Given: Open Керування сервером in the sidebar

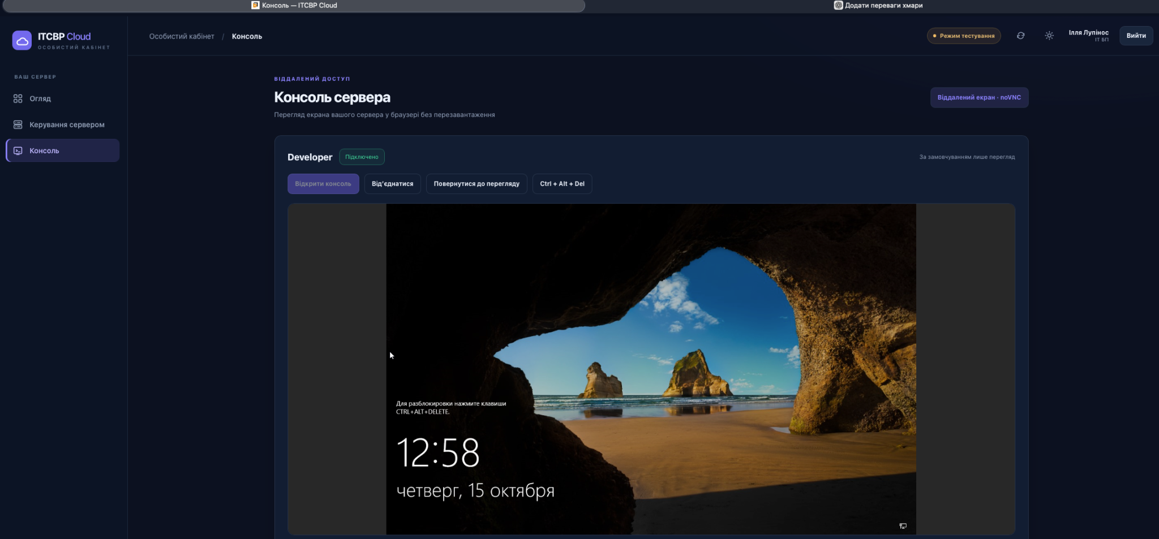Looking at the screenshot, I should click(x=62, y=124).
